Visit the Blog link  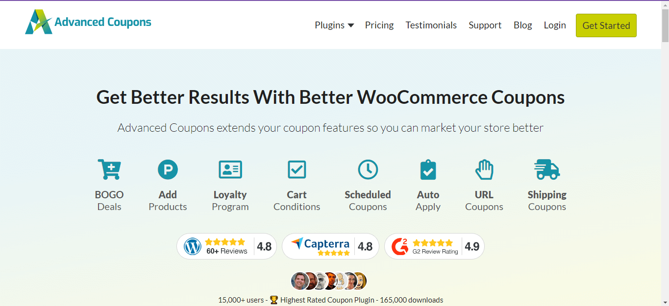coord(522,25)
